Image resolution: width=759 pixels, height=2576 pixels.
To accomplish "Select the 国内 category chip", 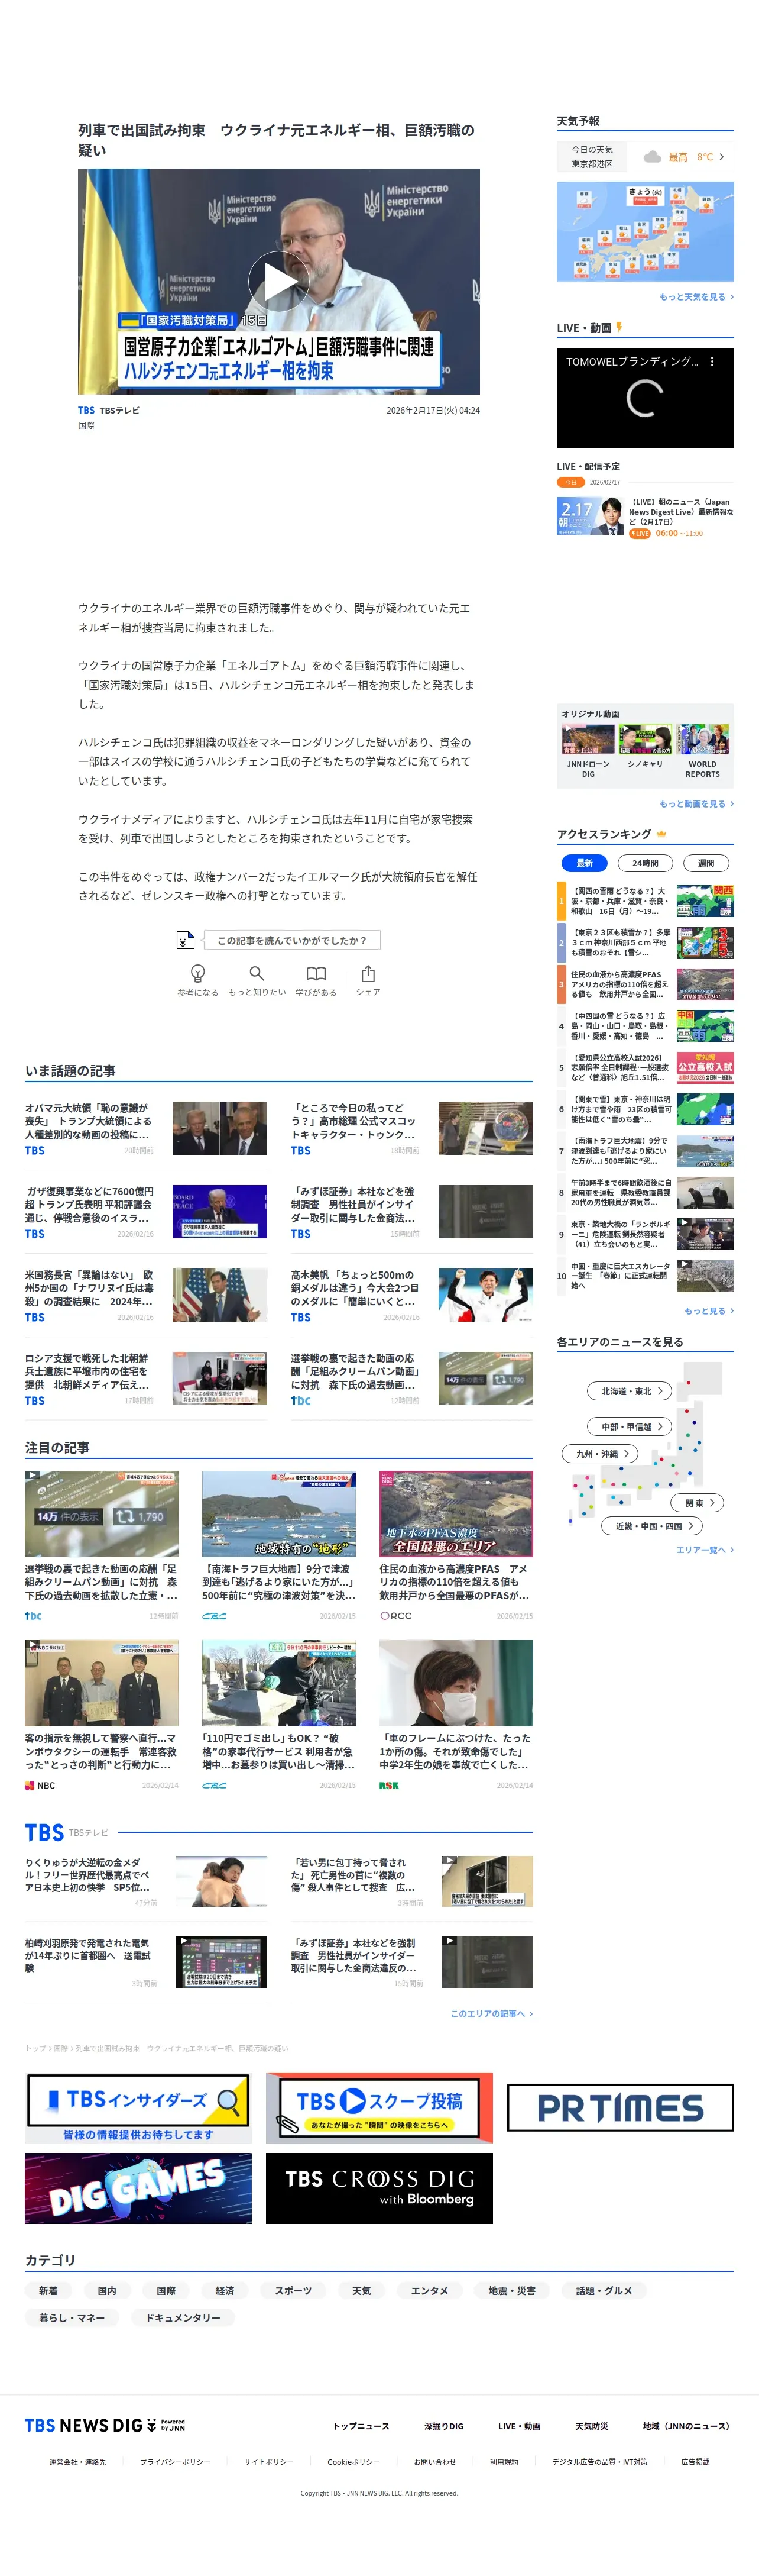I will 107,2291.
